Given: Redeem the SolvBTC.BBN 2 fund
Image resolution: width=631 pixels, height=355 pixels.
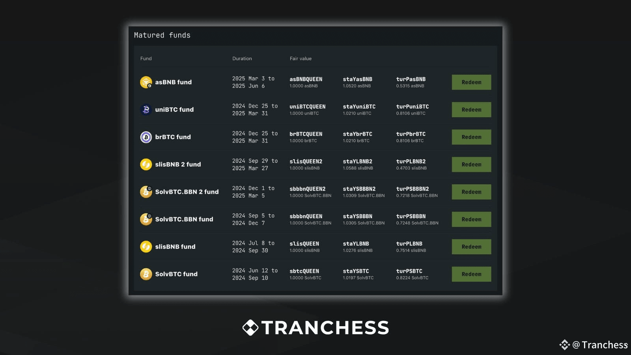Looking at the screenshot, I should point(471,192).
